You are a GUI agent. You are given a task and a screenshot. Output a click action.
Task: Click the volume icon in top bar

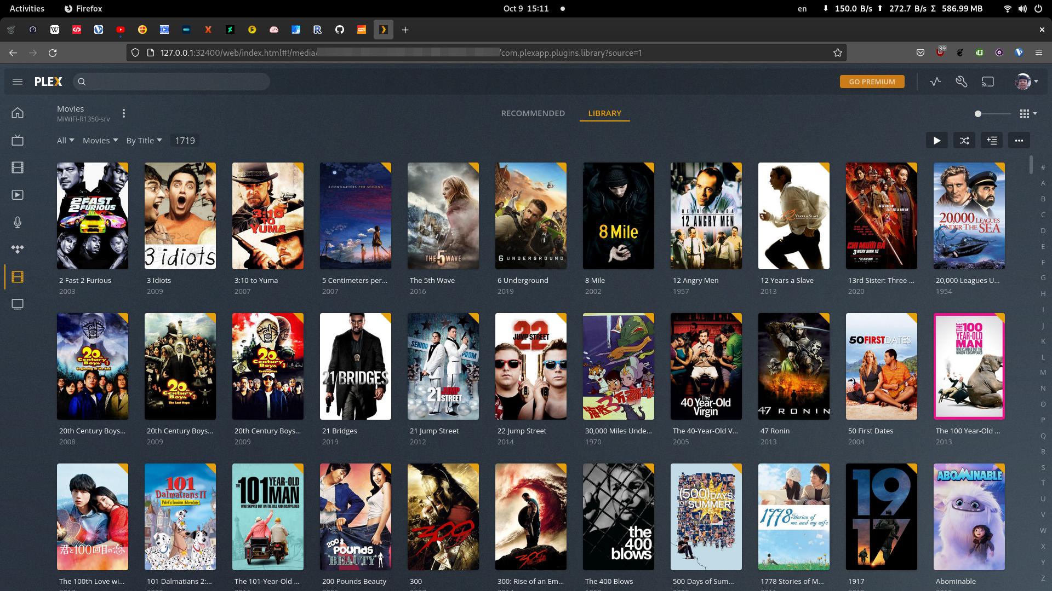click(x=1022, y=8)
